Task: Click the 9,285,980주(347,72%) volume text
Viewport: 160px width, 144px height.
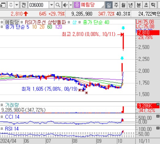Action: [23, 110]
